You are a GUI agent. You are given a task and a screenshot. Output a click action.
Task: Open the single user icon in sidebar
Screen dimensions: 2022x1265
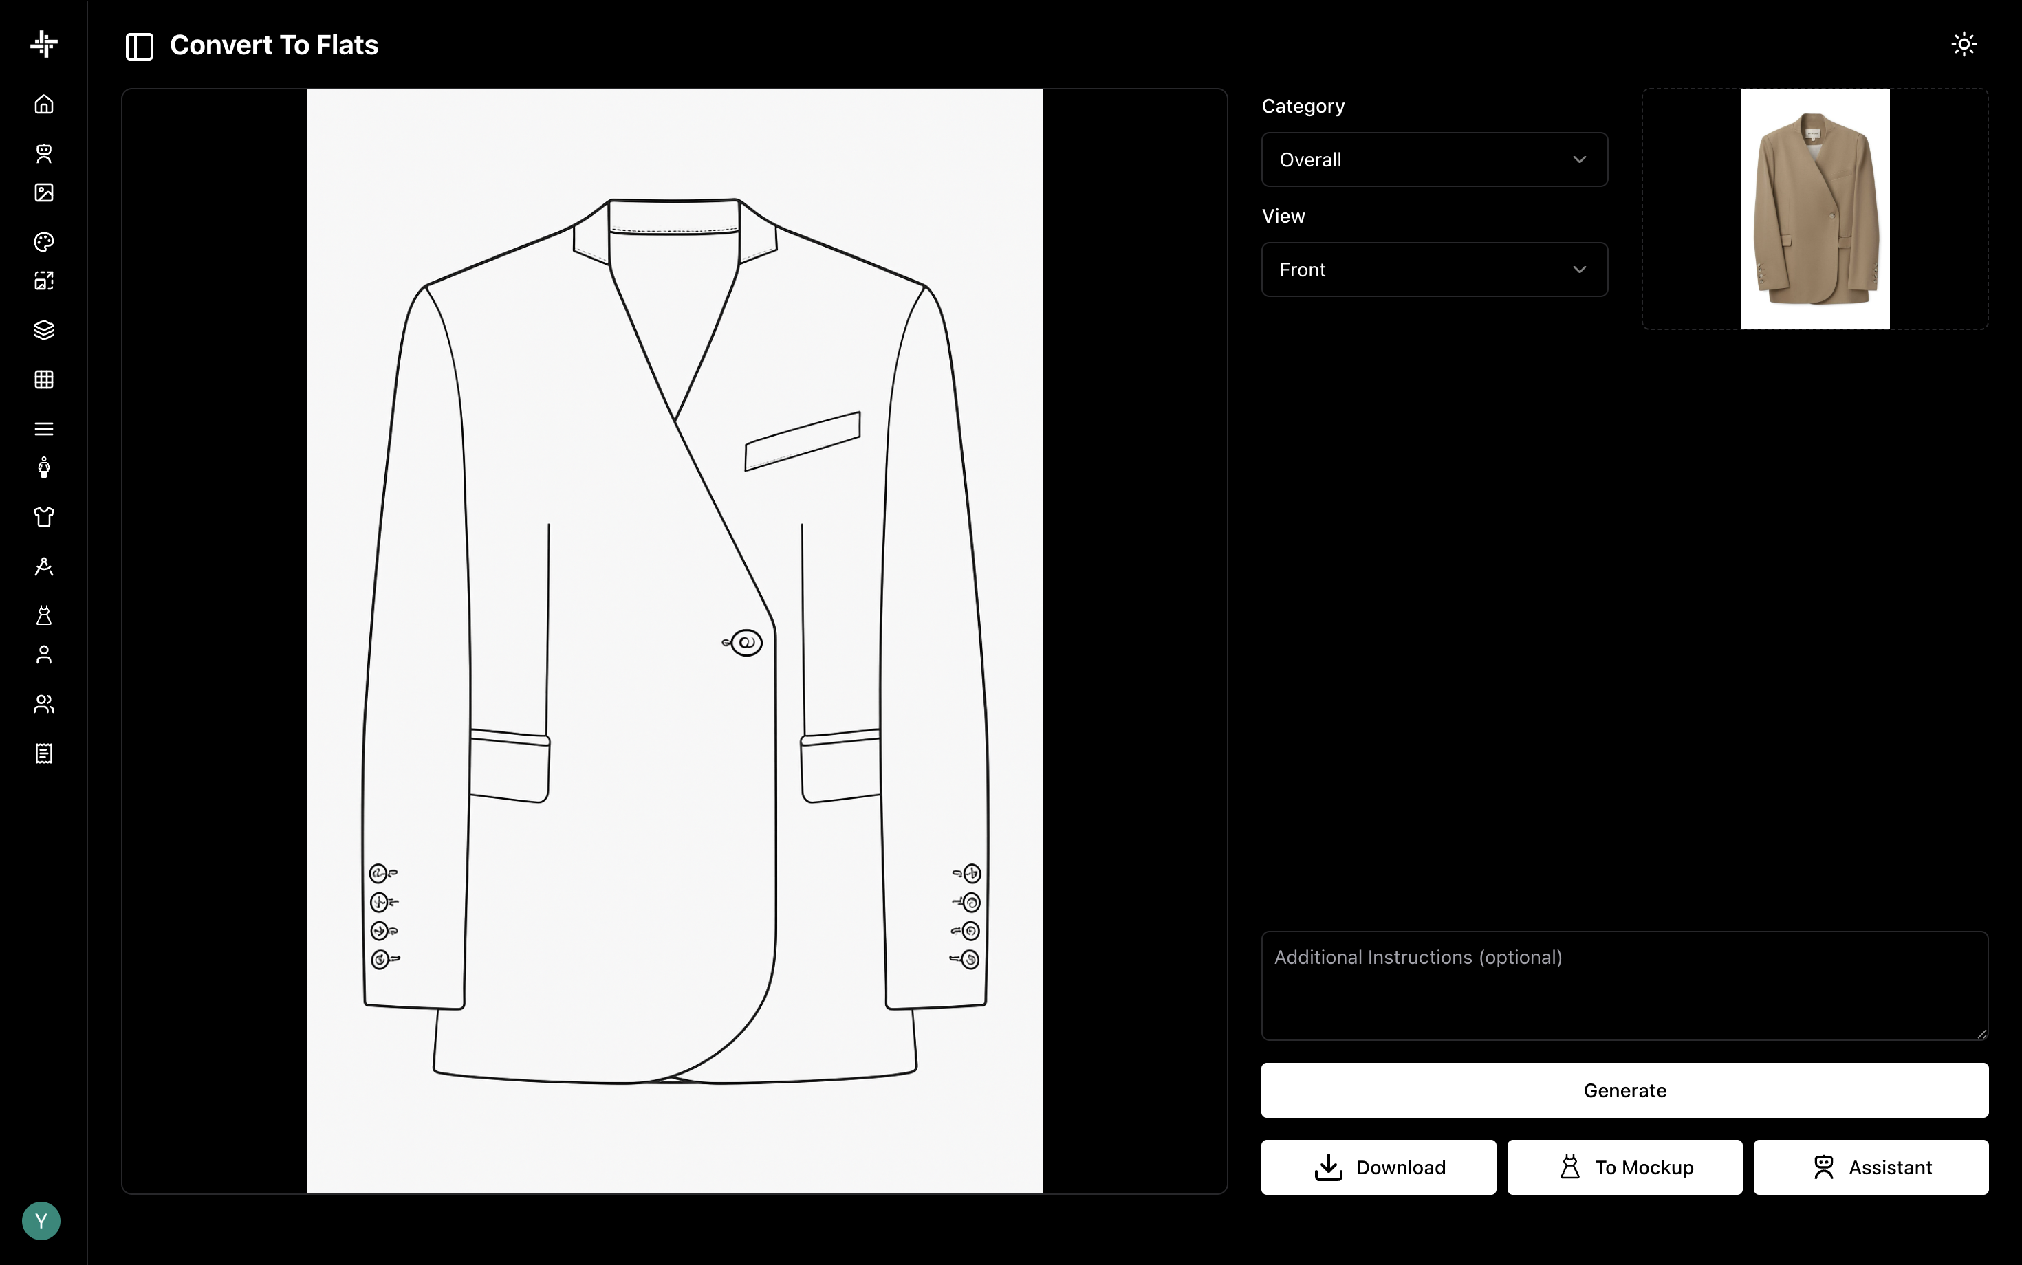43,654
